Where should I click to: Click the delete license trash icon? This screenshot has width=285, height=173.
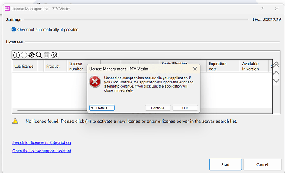[x=47, y=55]
